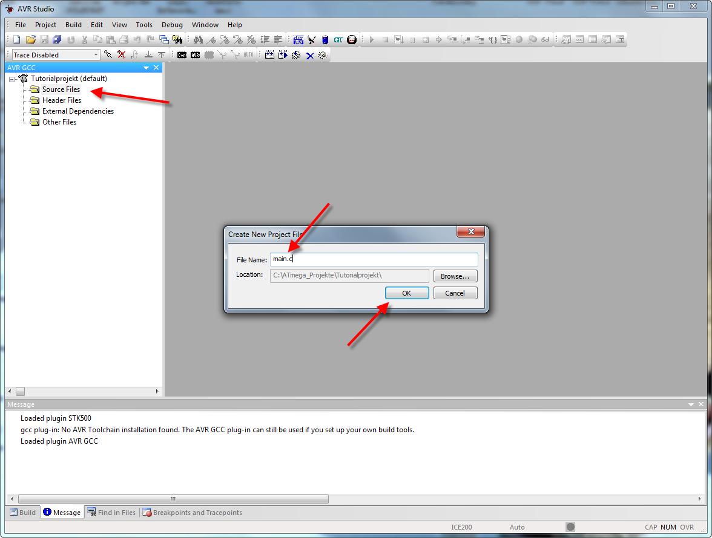Open the Window menu
The image size is (712, 538).
coord(205,25)
